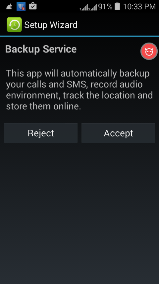This screenshot has height=284, width=159.
Task: Tap the blank action bar space right of the title
Action: tap(118, 25)
